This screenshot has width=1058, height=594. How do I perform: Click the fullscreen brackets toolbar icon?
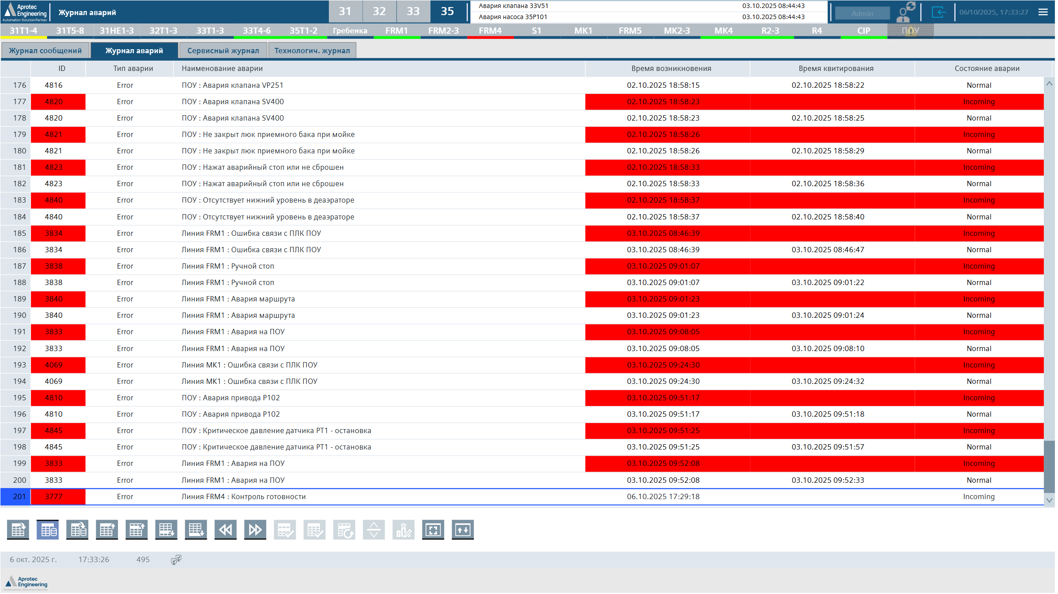[433, 530]
